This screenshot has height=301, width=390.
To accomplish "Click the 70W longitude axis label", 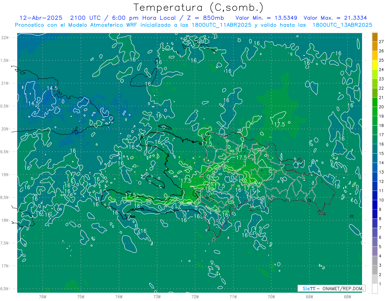I will [271, 296].
